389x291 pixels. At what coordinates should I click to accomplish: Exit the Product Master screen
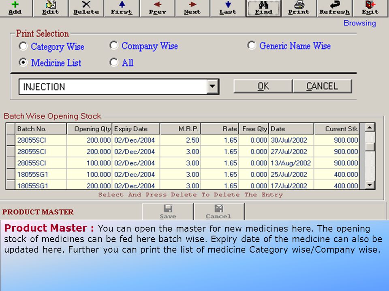pyautogui.click(x=370, y=8)
